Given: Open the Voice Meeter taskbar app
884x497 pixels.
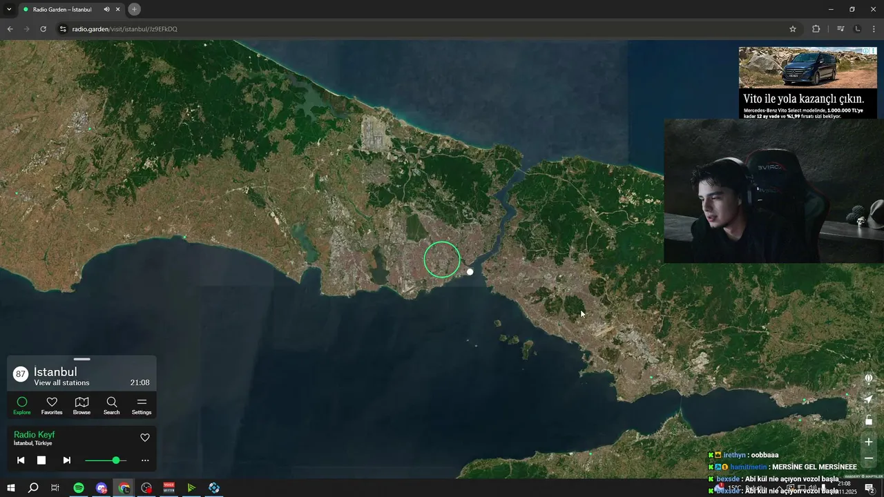Looking at the screenshot, I should [x=169, y=488].
